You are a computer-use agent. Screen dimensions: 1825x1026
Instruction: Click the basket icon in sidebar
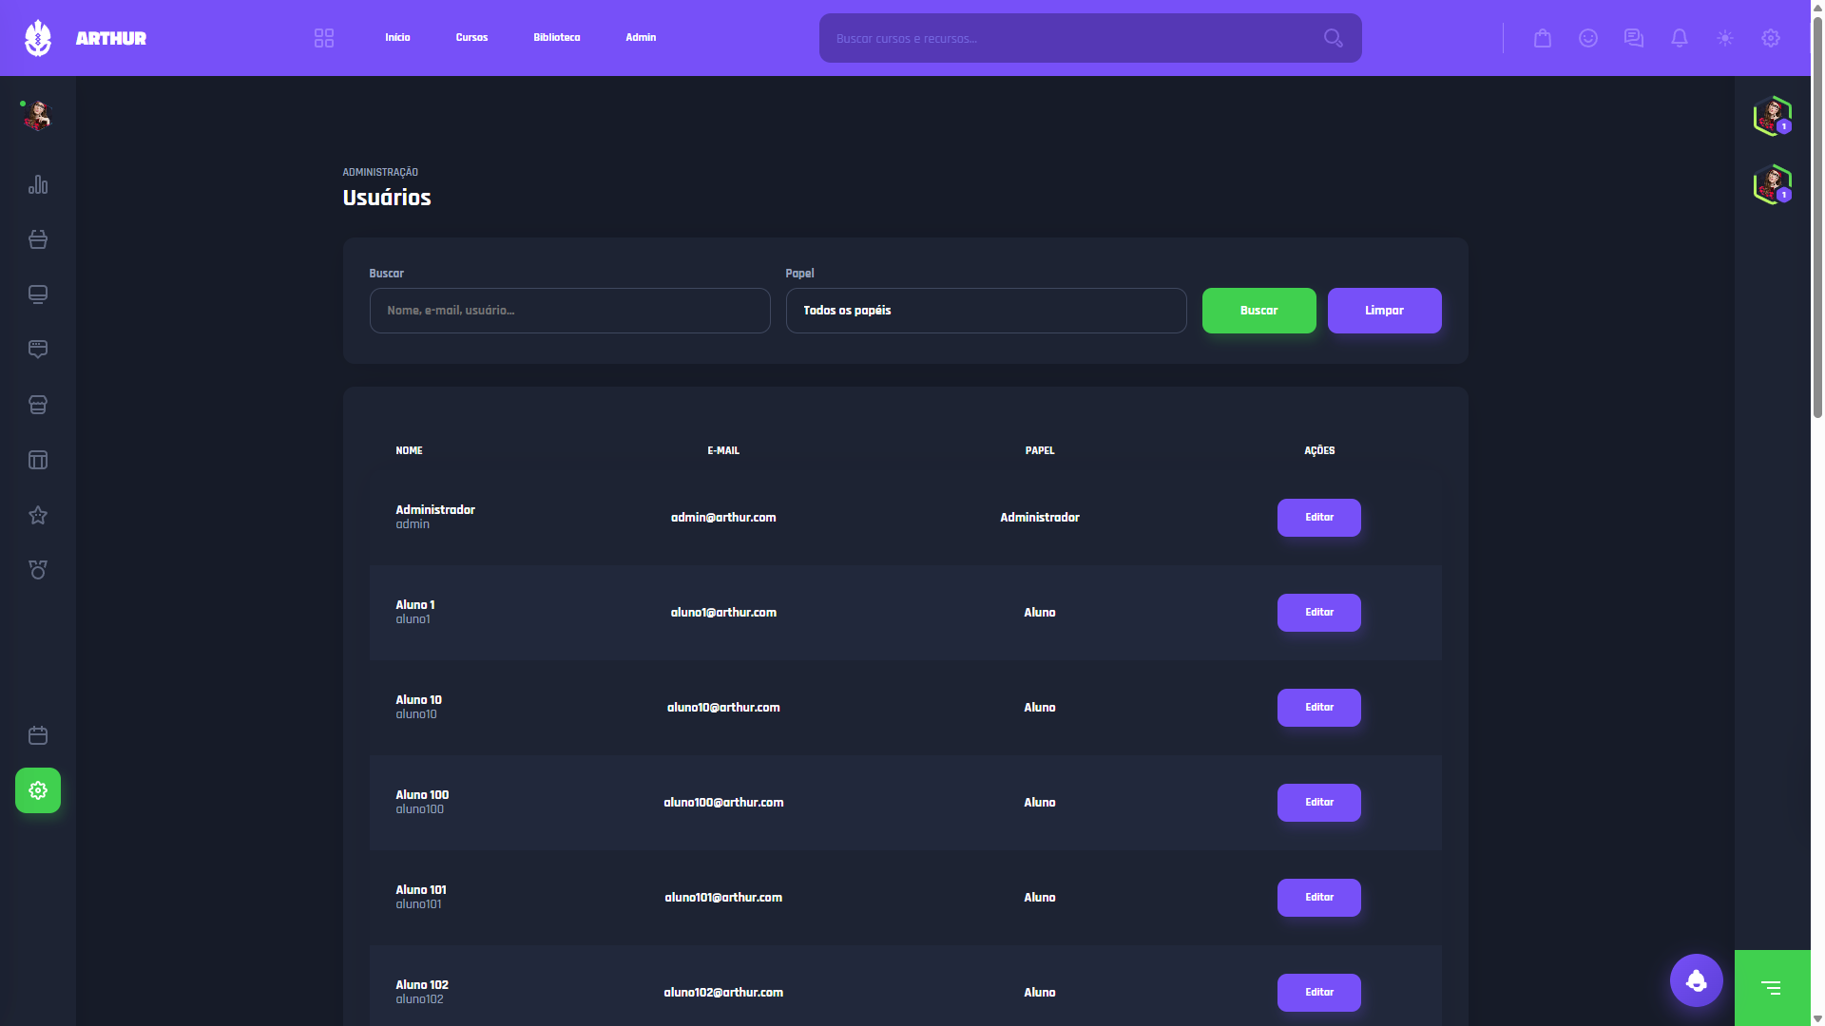tap(38, 239)
